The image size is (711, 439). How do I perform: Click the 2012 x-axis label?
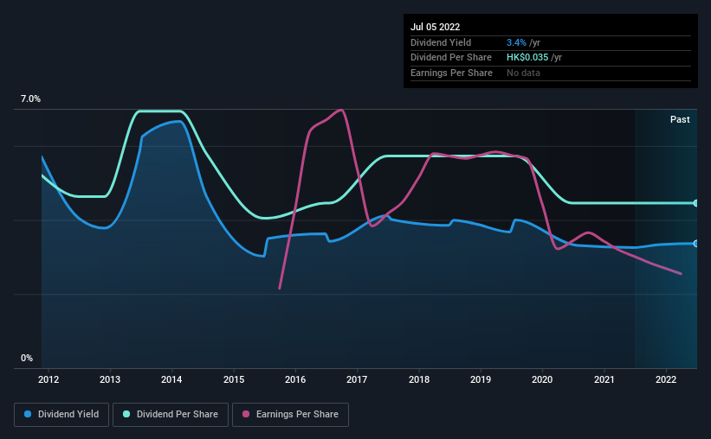tap(48, 379)
